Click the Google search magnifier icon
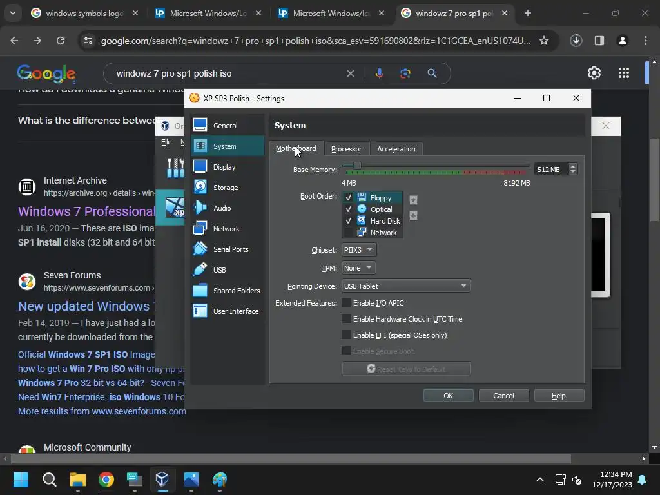660x495 pixels. [x=432, y=73]
